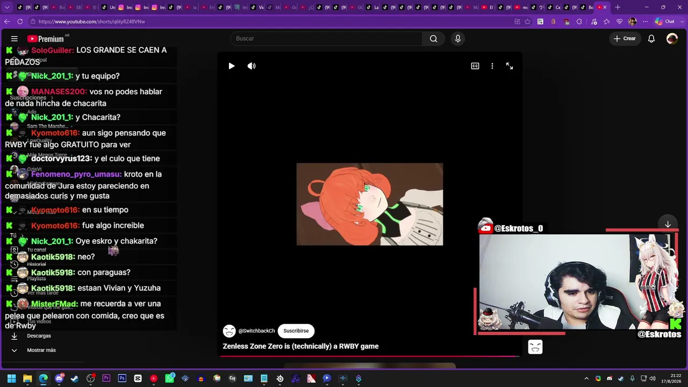688x387 pixels.
Task: Click the Short's video frame thumbnail
Action: (370, 204)
